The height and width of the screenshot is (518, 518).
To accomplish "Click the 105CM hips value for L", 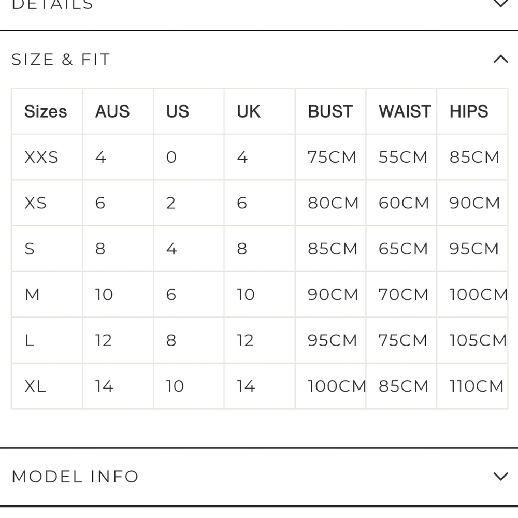I will click(x=478, y=340).
